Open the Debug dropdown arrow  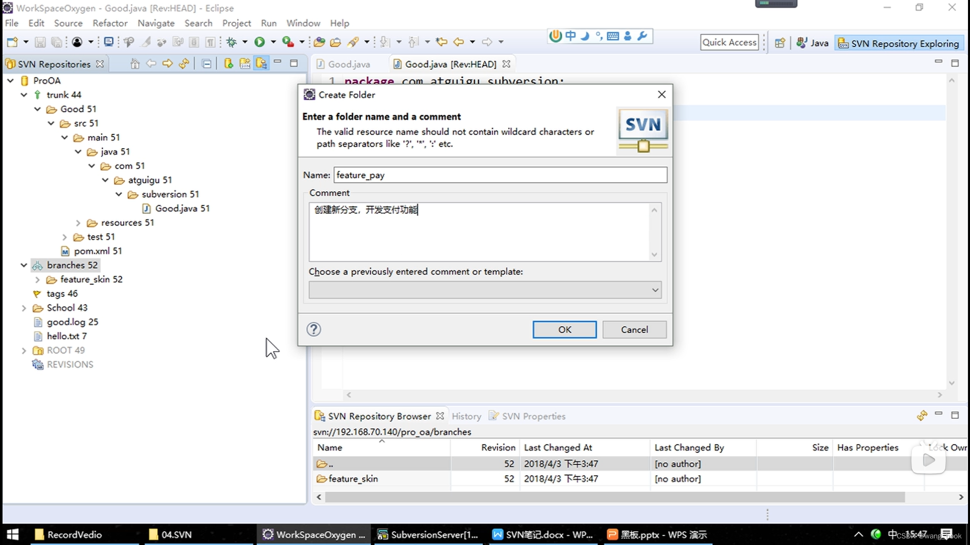pos(245,42)
